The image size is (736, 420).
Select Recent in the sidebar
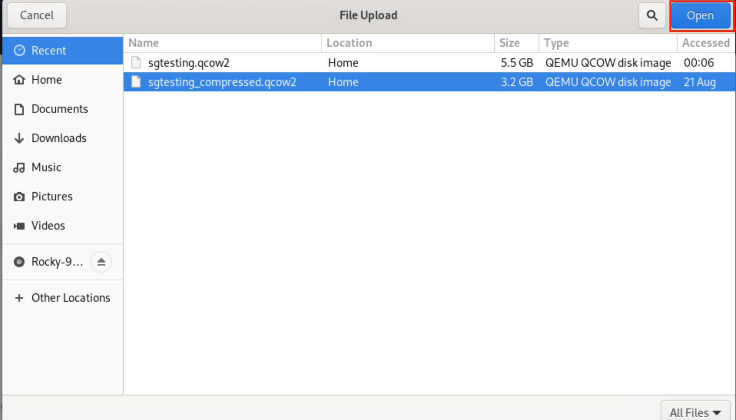point(48,51)
